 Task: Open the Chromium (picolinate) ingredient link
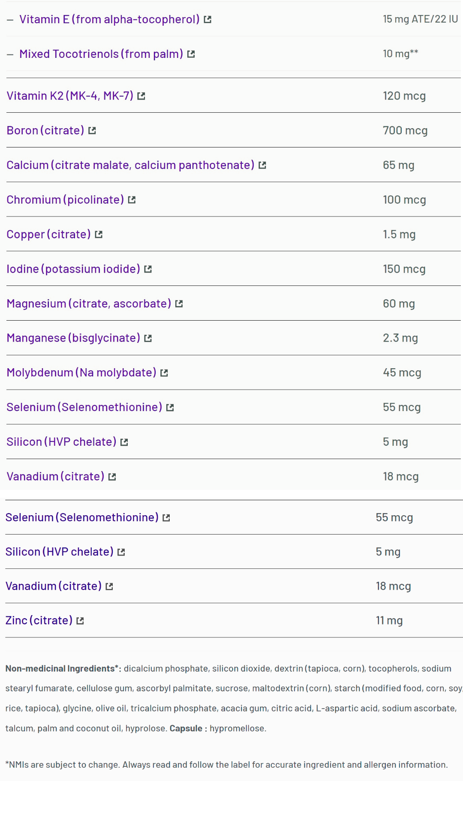[65, 200]
